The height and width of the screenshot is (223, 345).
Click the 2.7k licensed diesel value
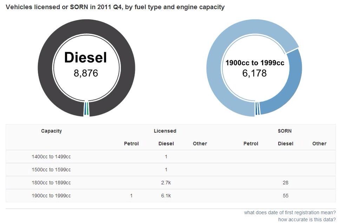point(166,183)
